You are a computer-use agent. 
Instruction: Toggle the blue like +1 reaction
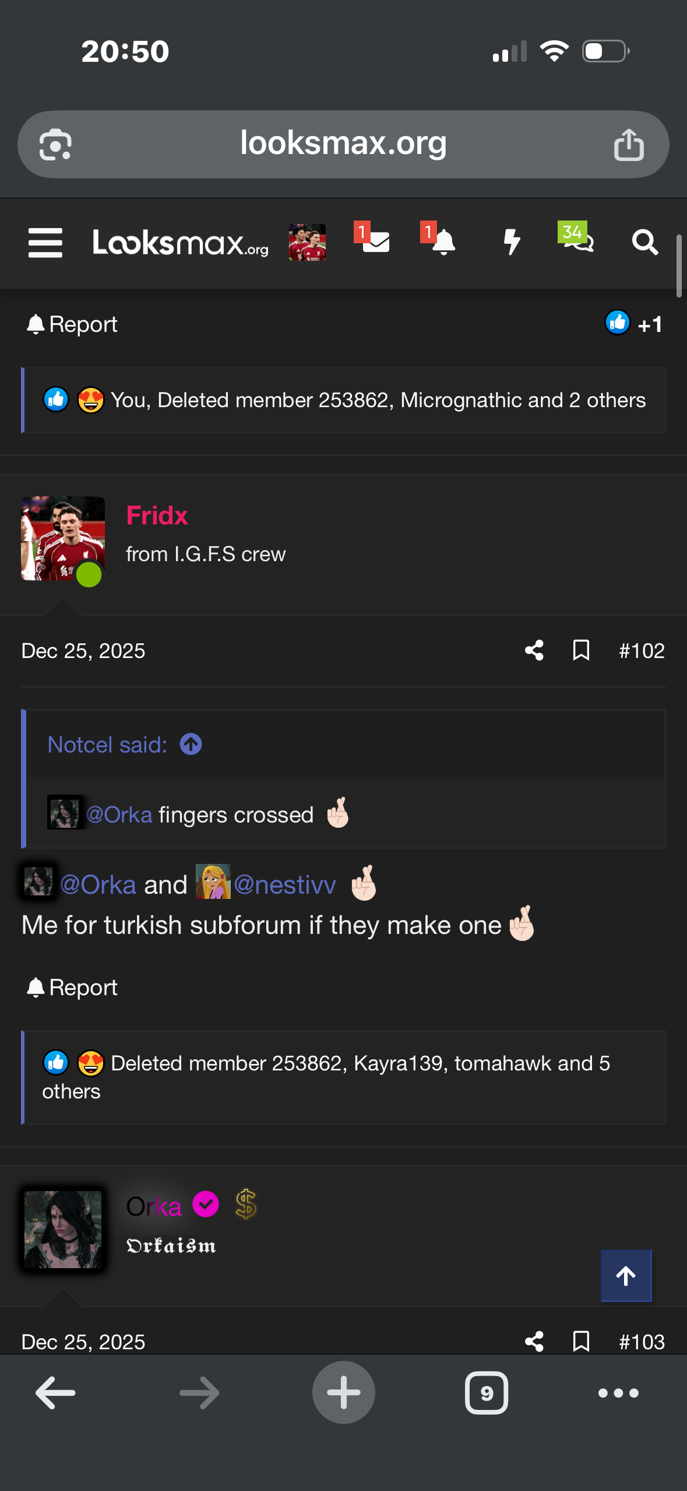pyautogui.click(x=634, y=324)
